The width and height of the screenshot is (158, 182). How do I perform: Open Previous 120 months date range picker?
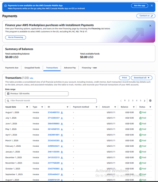click(37, 94)
